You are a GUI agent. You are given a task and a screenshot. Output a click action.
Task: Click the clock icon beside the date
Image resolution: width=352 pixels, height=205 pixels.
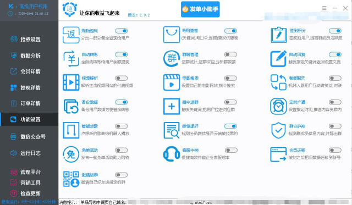click(10, 14)
